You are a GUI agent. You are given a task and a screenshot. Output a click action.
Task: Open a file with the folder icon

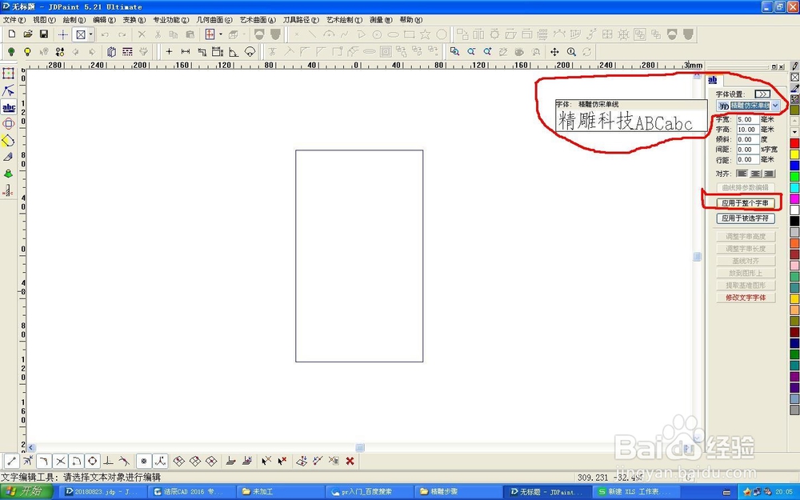pyautogui.click(x=27, y=34)
